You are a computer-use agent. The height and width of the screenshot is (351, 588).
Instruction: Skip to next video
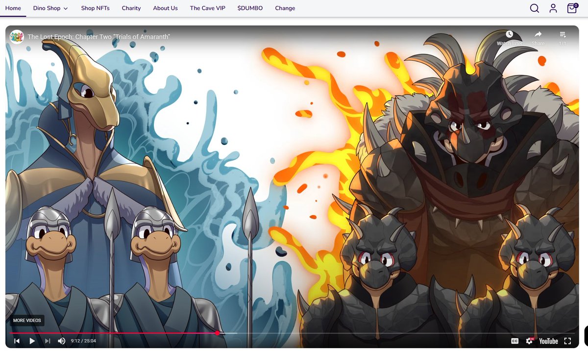48,341
